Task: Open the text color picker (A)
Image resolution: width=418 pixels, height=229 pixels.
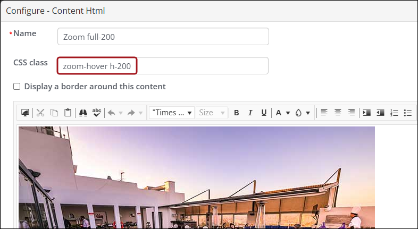Action: click(282, 113)
